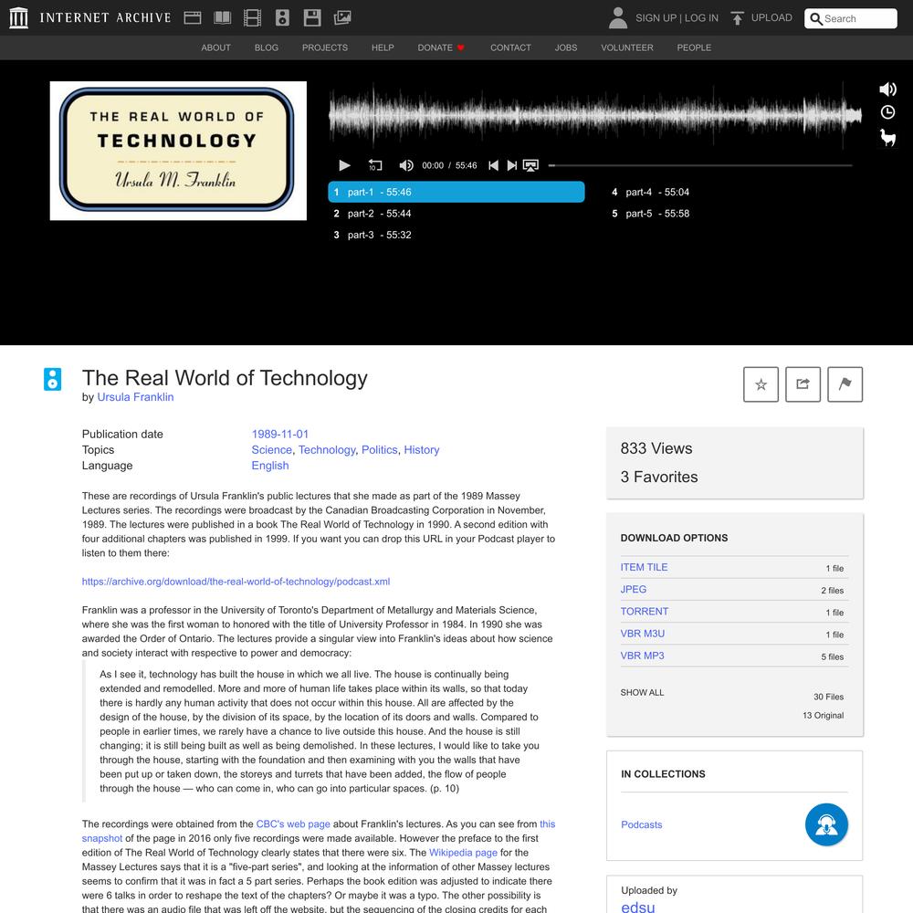This screenshot has height=913, width=913.
Task: Click the audio waveform display
Action: coord(595,115)
